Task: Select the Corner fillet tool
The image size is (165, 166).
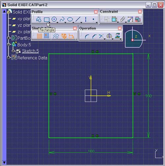Action: tap(87, 36)
